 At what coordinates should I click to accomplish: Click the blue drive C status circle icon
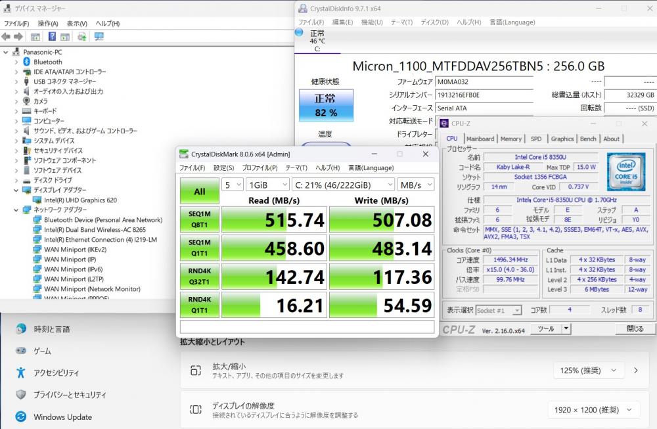(x=300, y=32)
